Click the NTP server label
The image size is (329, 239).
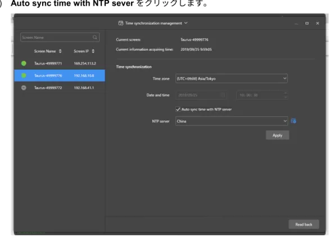(x=160, y=121)
